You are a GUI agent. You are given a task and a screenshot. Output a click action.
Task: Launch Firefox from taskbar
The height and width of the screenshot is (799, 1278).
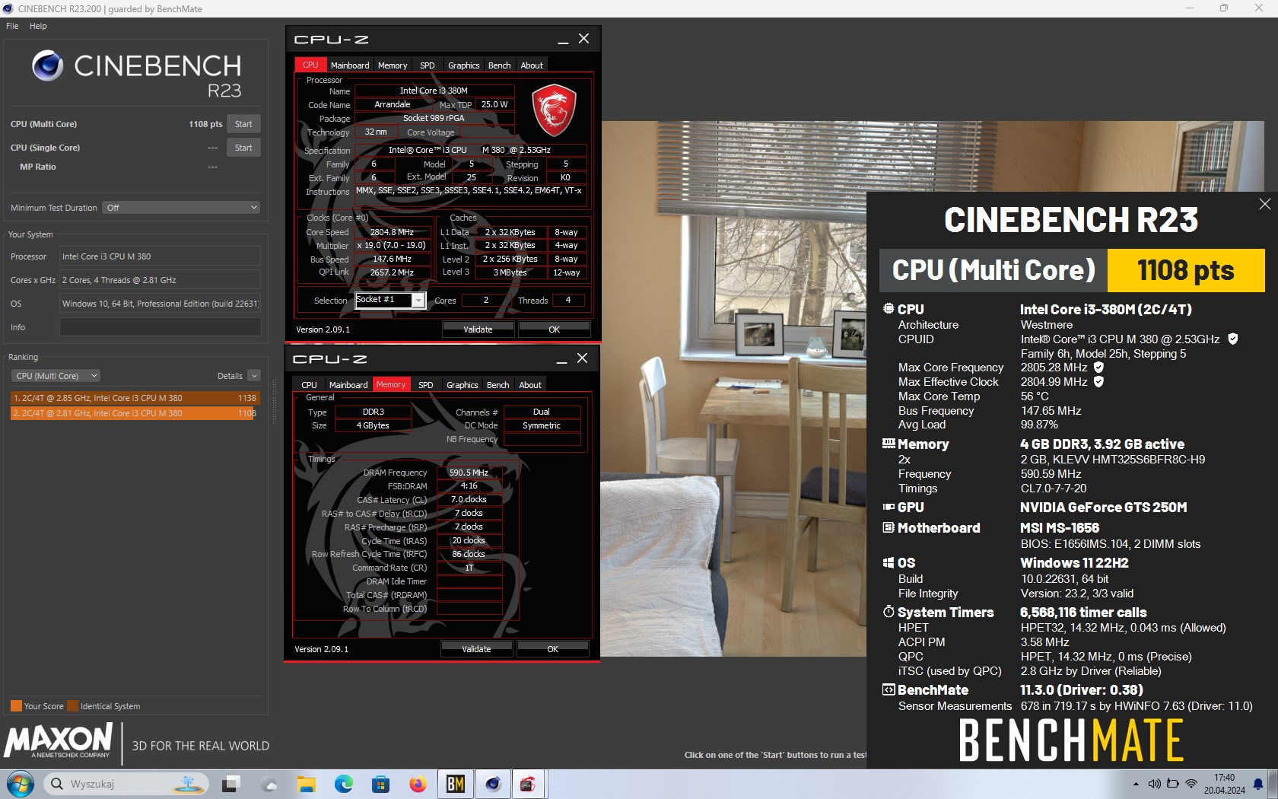pyautogui.click(x=418, y=784)
